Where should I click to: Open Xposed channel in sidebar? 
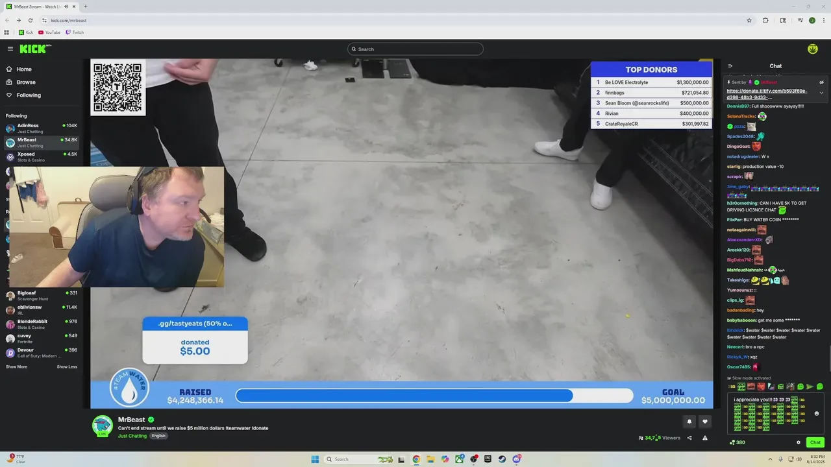click(42, 157)
